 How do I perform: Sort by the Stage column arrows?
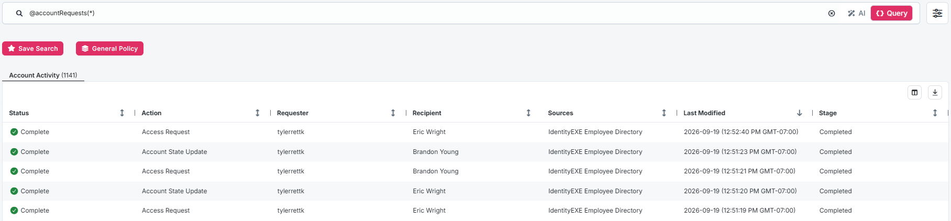click(935, 113)
